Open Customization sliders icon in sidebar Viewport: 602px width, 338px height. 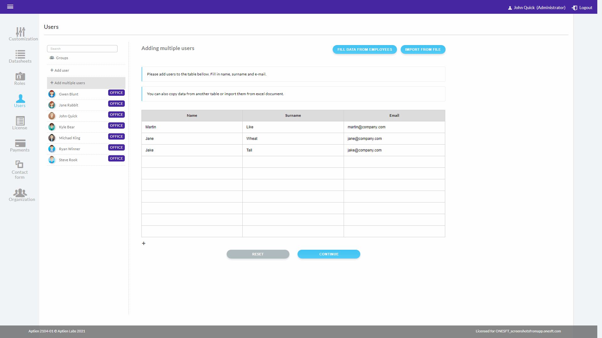point(20,32)
